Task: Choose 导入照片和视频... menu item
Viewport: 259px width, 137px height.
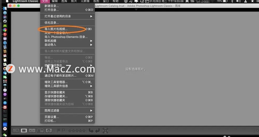Action: pyautogui.click(x=67, y=29)
